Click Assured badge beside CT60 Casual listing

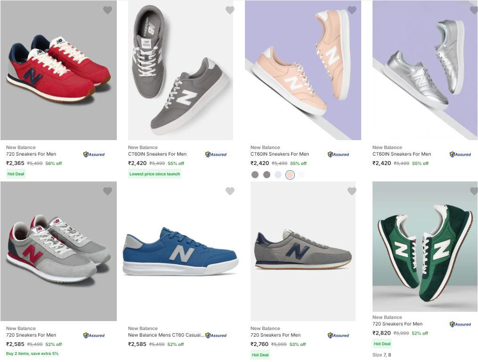pyautogui.click(x=216, y=335)
